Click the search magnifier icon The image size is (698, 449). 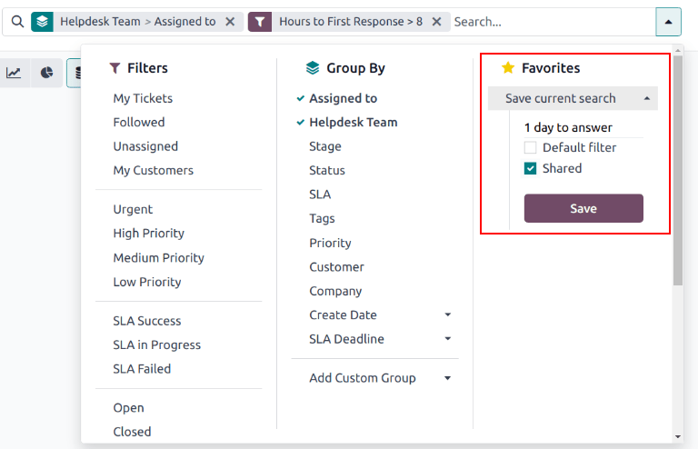coord(17,22)
